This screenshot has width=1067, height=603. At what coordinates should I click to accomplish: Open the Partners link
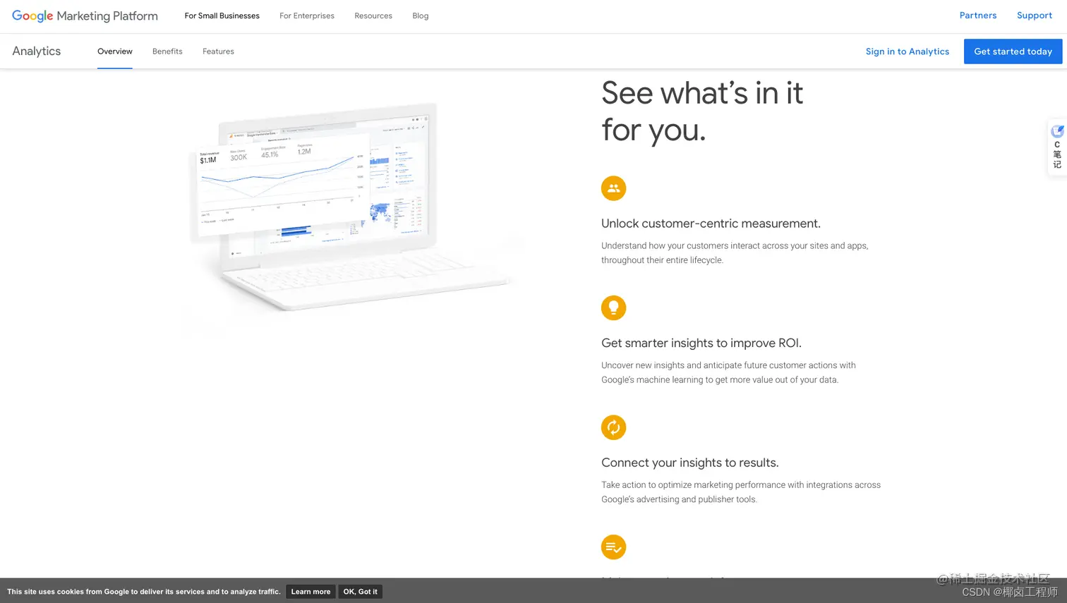978,16
